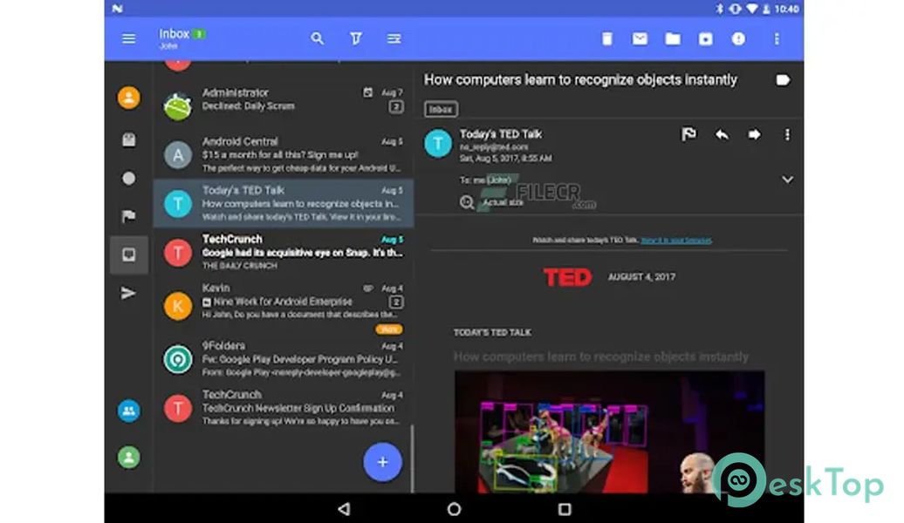The image size is (904, 523).
Task: Show flagged messages via sidebar flag icon
Action: point(128,216)
